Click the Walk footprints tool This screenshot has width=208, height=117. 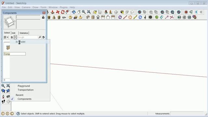tap(3, 102)
